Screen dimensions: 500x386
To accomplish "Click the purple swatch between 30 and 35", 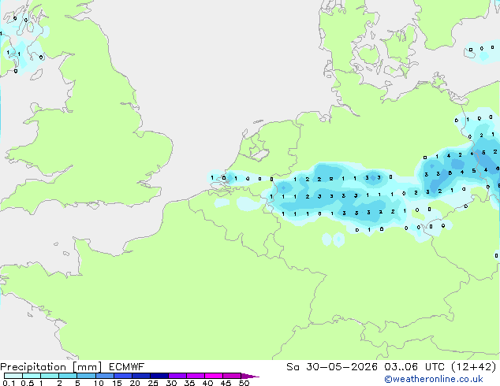I will pyautogui.click(x=177, y=376).
